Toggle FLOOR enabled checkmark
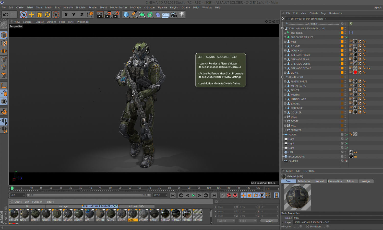383x230 pixels. click(347, 135)
